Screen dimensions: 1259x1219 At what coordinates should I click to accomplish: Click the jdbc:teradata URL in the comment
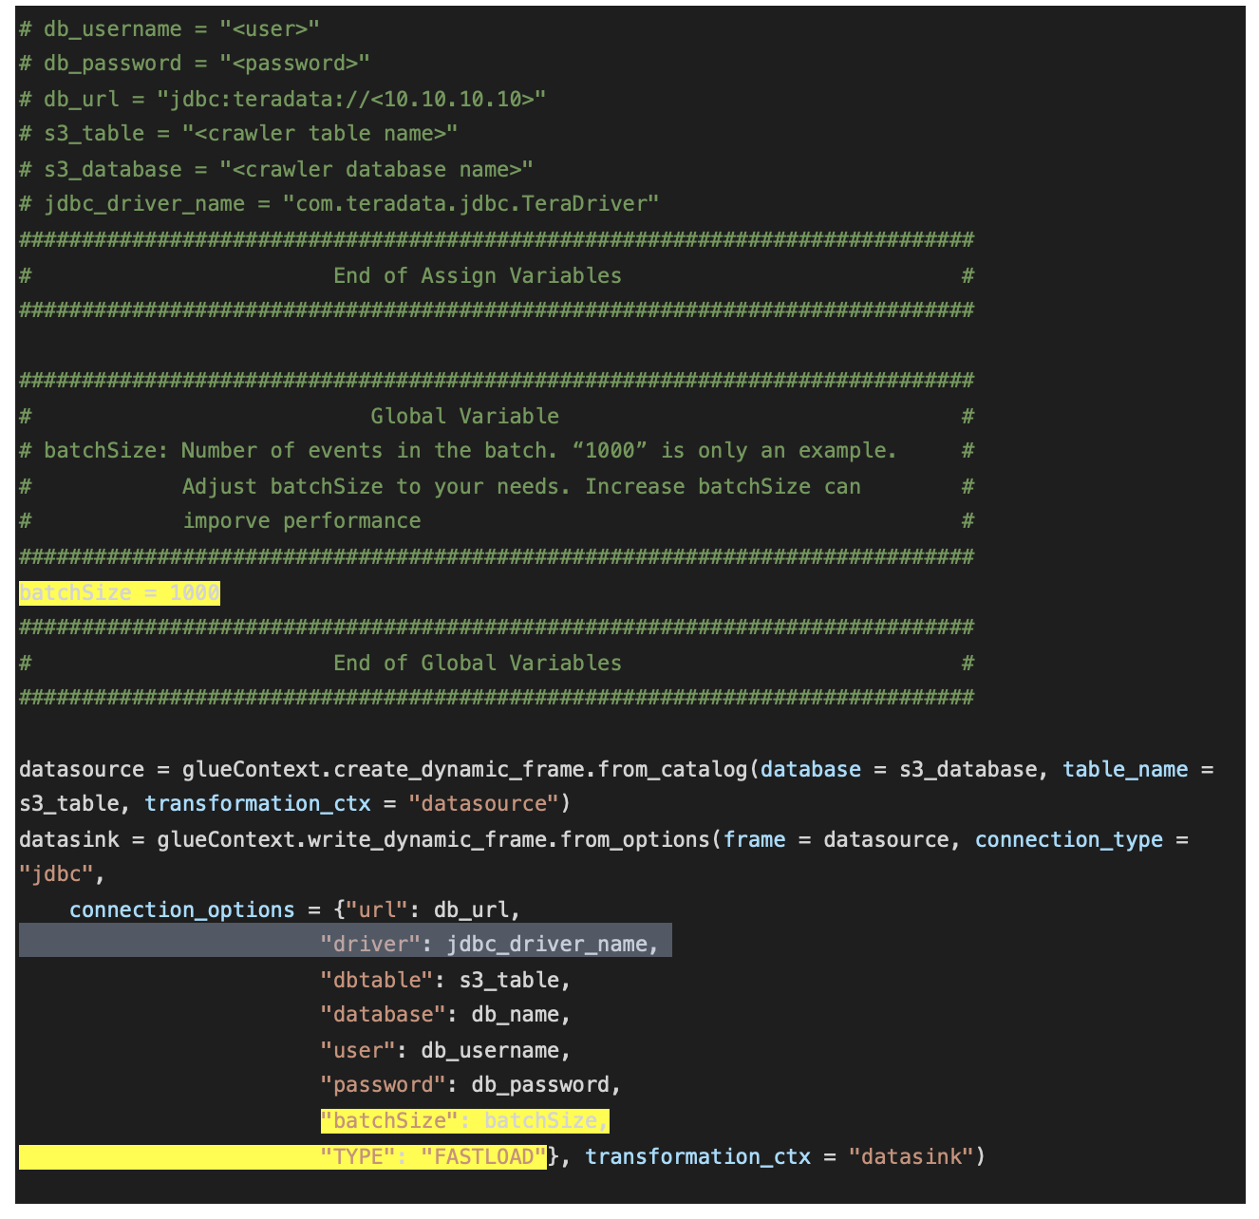tap(351, 100)
